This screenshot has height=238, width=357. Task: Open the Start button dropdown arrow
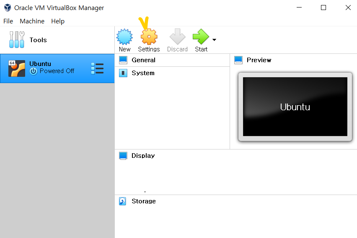[214, 40]
